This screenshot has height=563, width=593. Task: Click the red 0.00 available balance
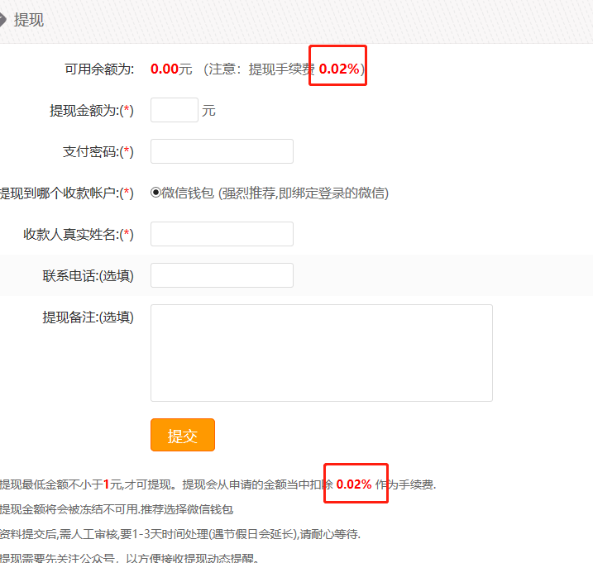pos(164,69)
